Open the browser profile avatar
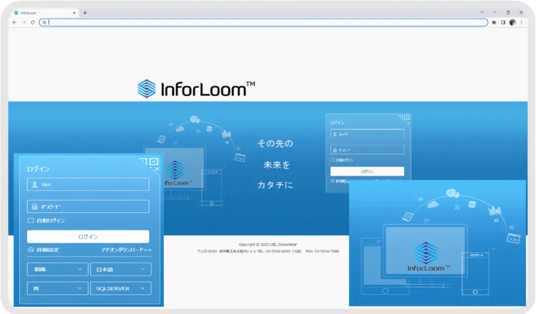This screenshot has width=536, height=314. coord(512,22)
